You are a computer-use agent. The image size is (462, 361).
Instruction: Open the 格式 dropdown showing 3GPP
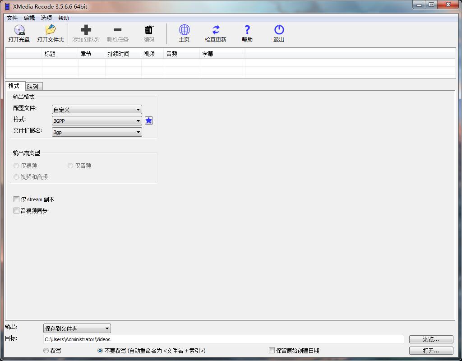point(97,121)
